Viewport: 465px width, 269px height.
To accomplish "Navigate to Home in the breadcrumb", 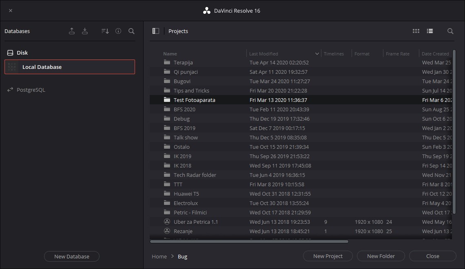I will (159, 256).
